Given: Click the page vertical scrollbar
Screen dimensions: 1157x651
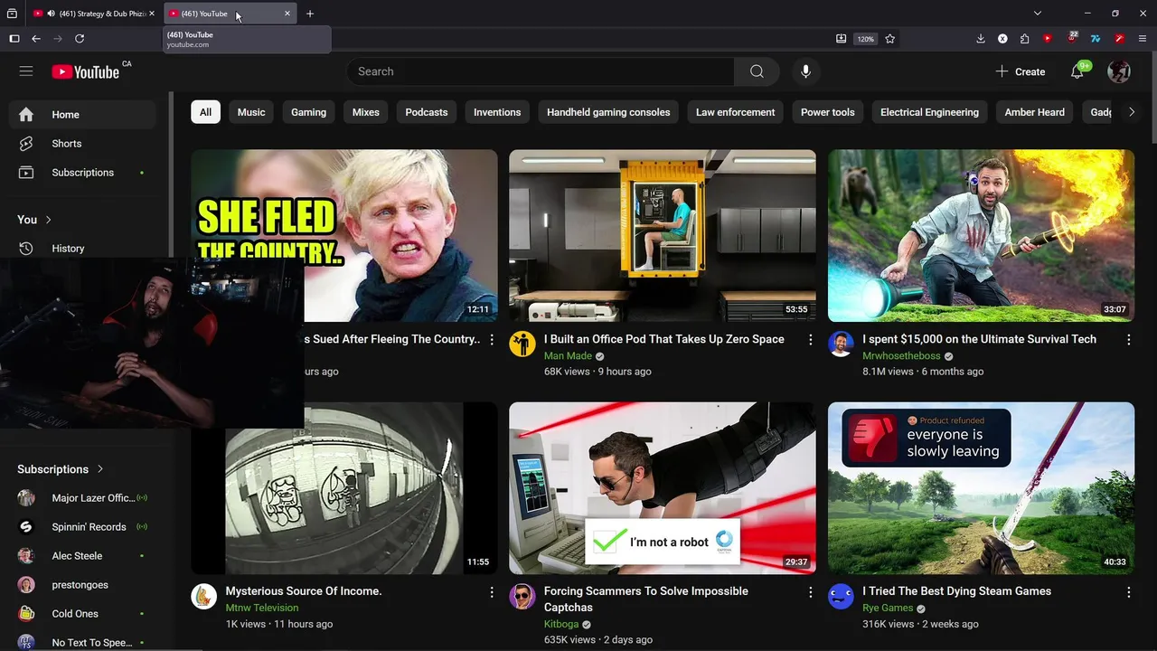Looking at the screenshot, I should coord(1152,99).
